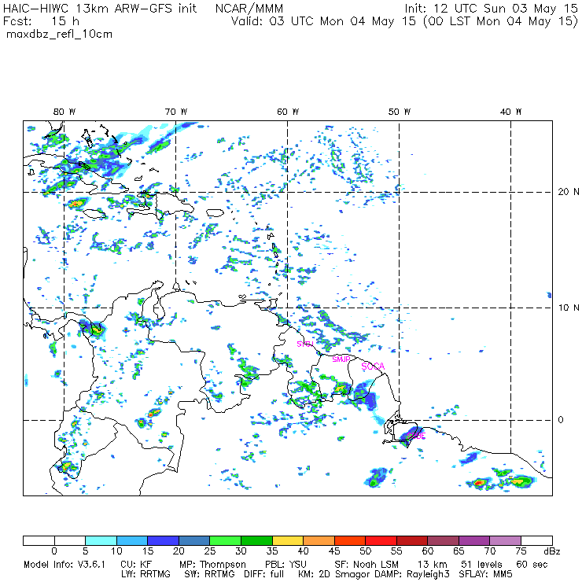Image resolution: width=582 pixels, height=582 pixels.
Task: Click the legend tick value '35'
Action: pos(272,552)
